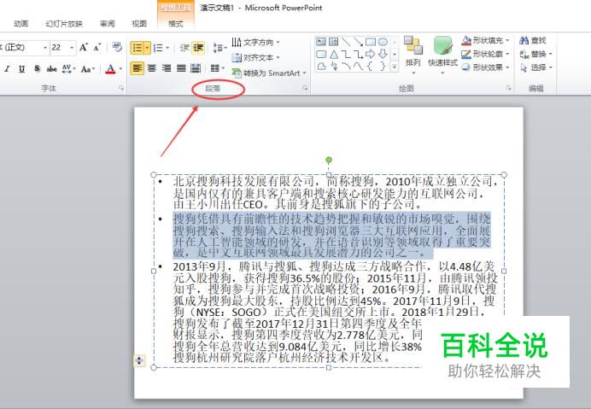
Task: Apply distributed alignment
Action: pyautogui.click(x=196, y=68)
